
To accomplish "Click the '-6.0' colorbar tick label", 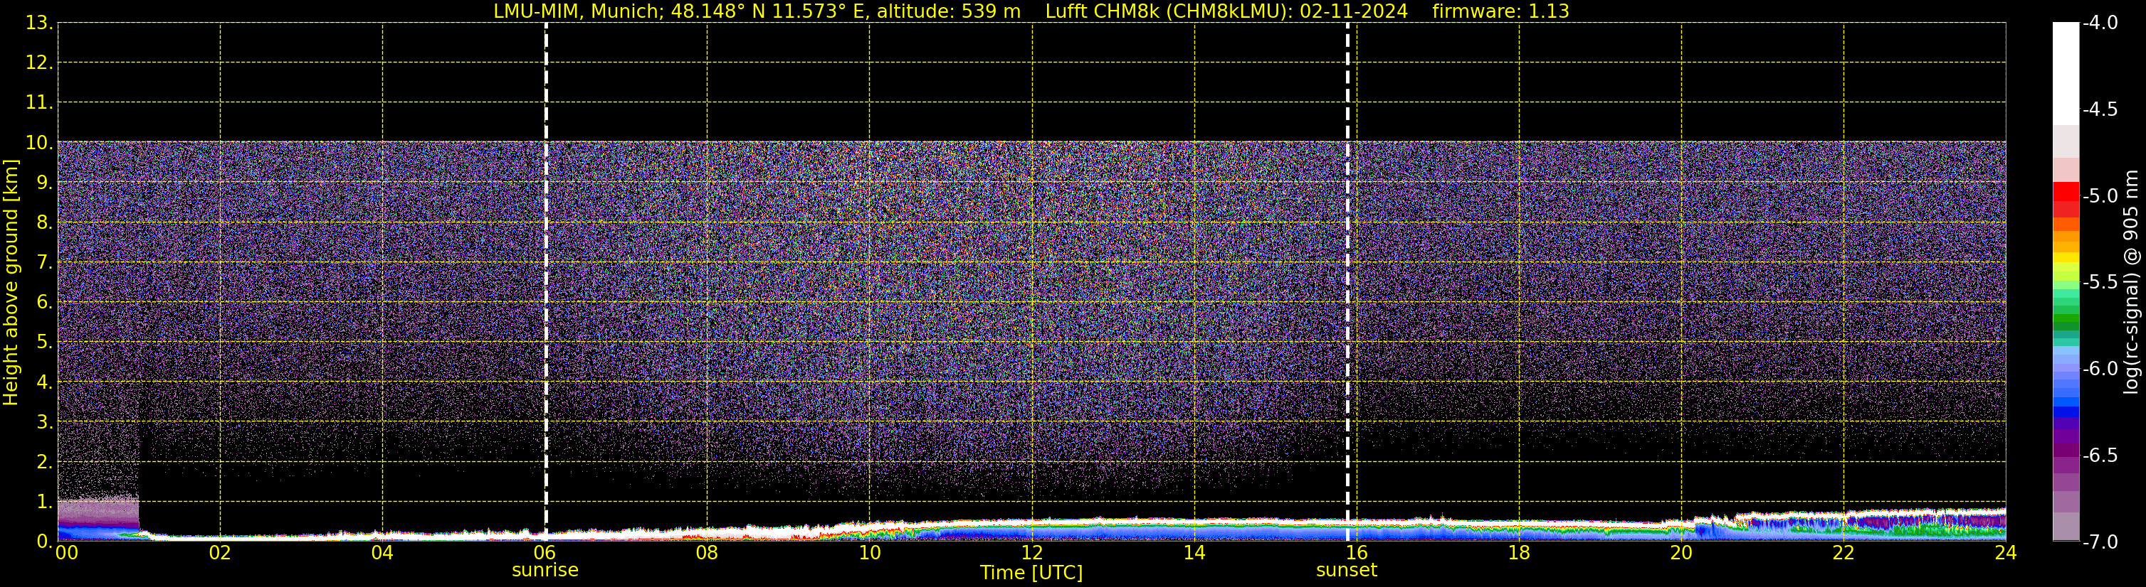I will click(x=2100, y=369).
